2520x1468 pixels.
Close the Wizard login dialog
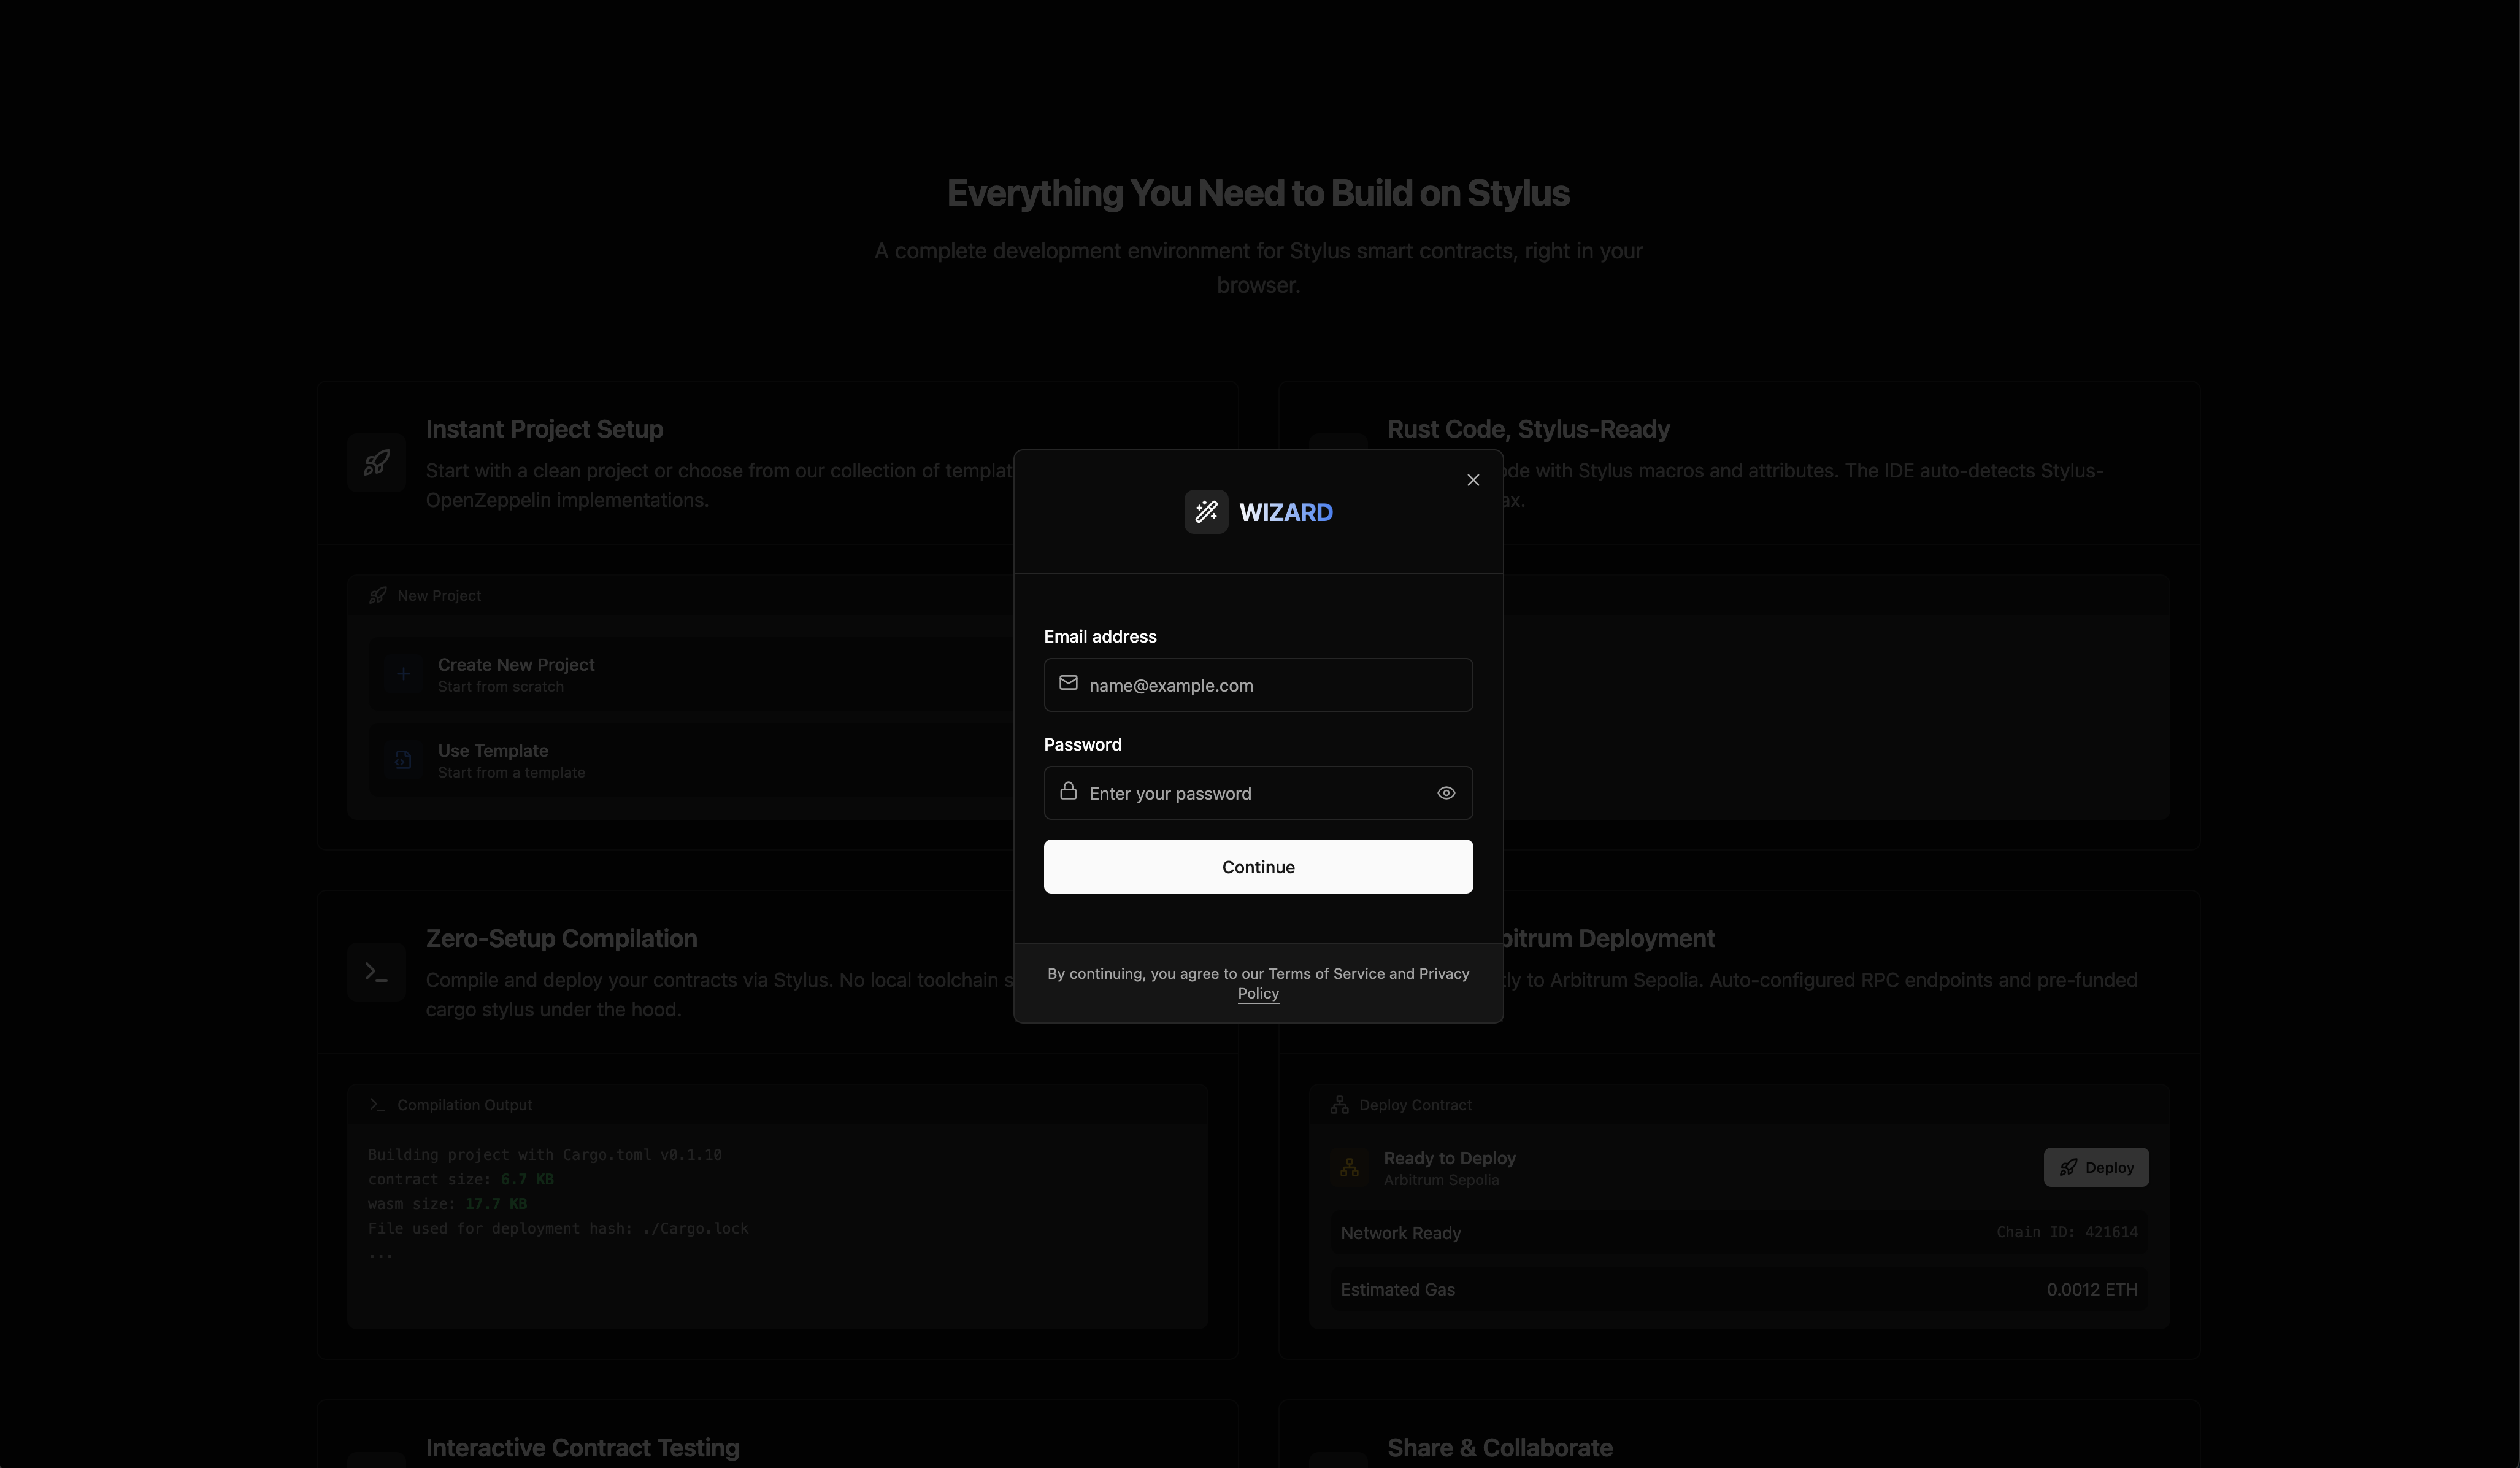click(1473, 481)
